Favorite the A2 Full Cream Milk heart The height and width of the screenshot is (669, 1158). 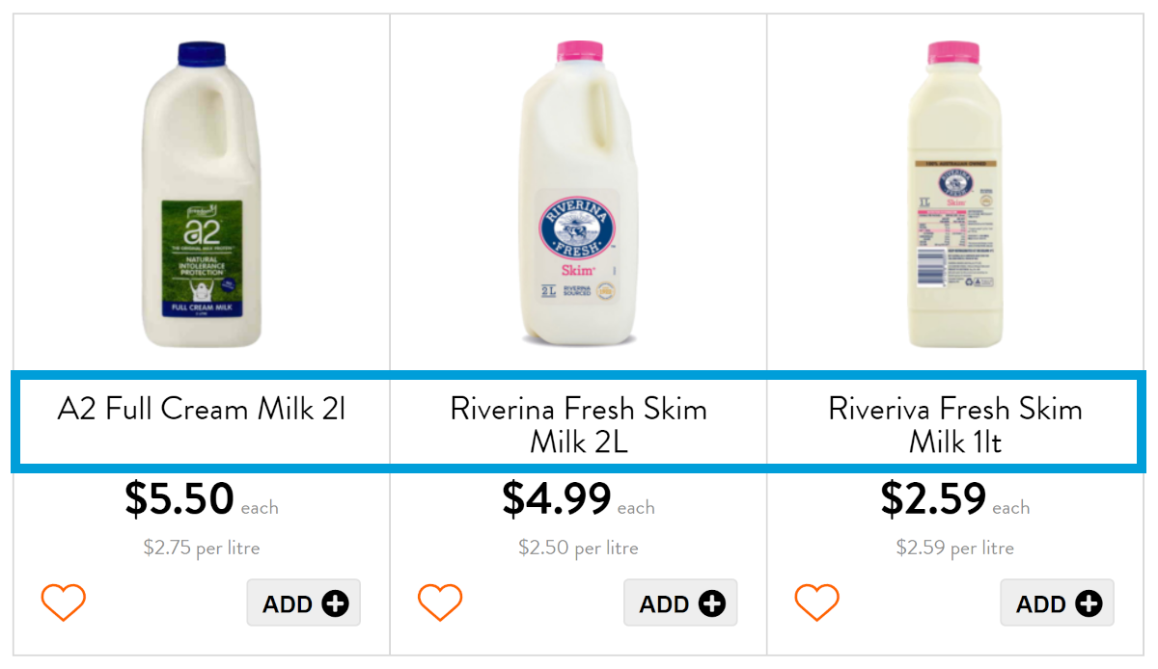[64, 602]
